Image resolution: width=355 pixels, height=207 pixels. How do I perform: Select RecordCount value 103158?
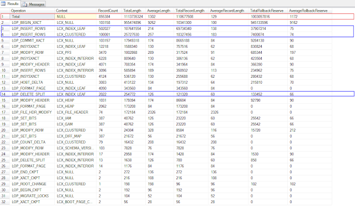[x=109, y=23]
